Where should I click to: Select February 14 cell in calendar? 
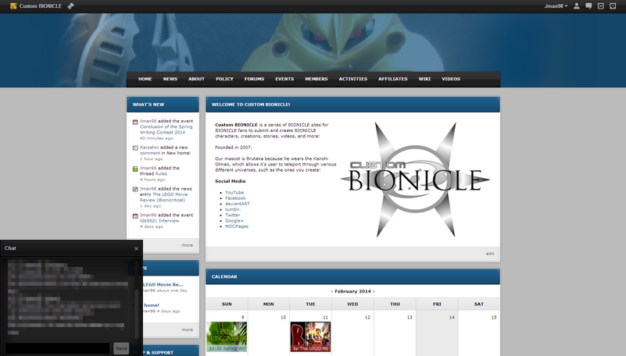[437, 333]
